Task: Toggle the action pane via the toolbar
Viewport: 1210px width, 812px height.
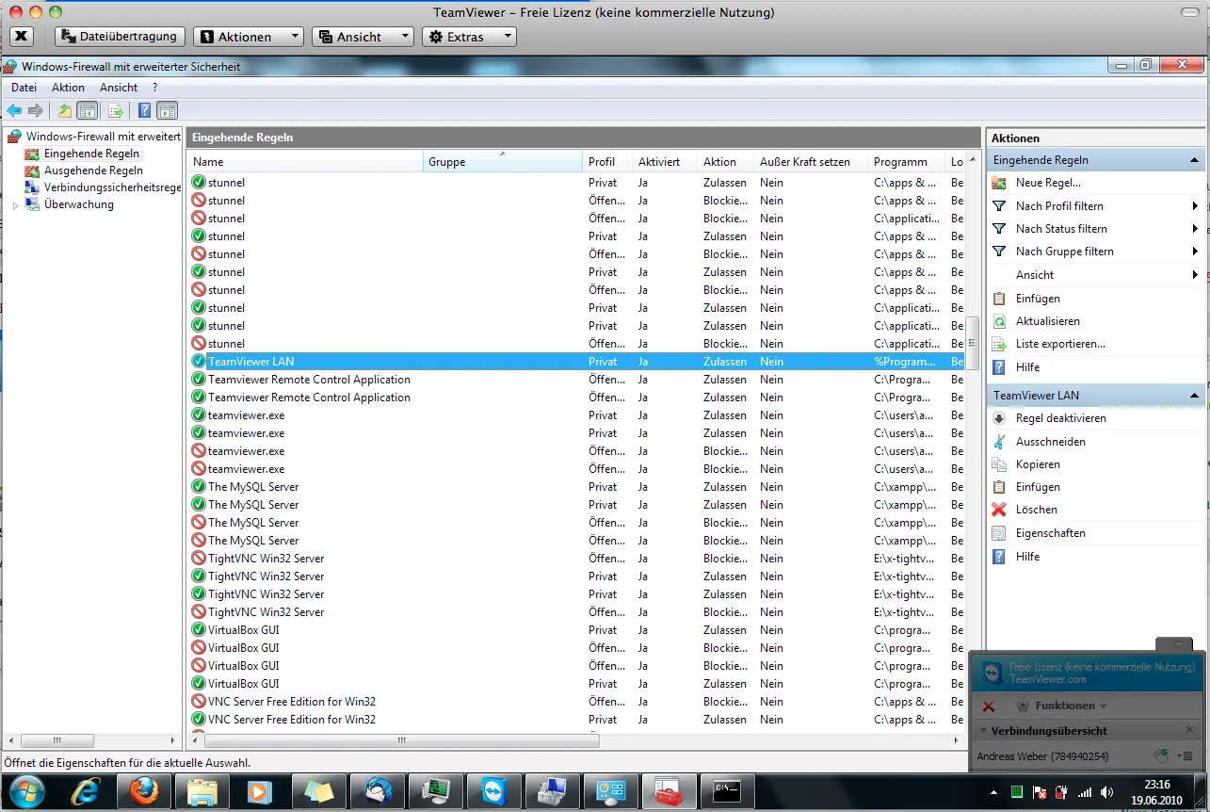Action: point(166,110)
